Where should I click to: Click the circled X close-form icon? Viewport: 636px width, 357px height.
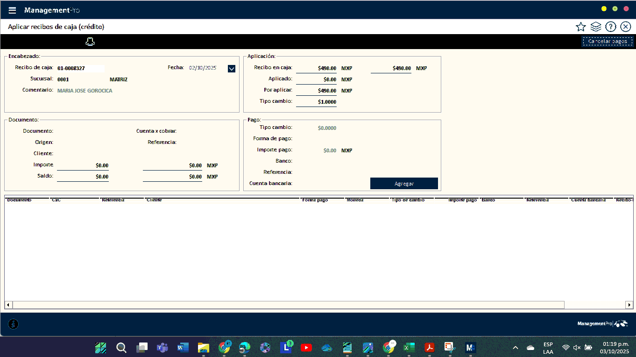pos(625,27)
